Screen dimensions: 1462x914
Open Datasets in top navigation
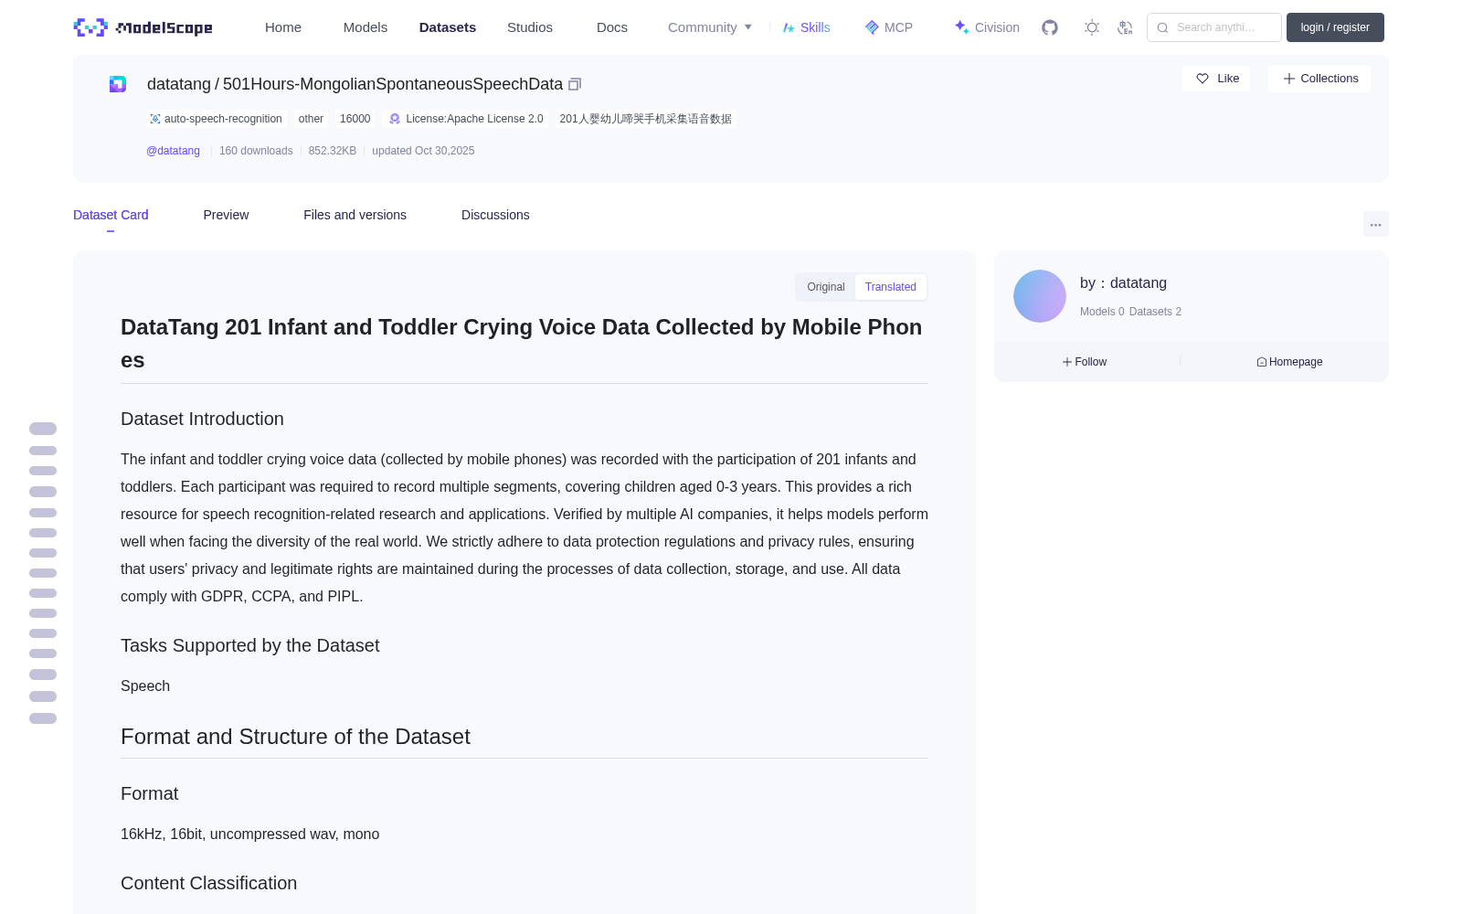click(x=448, y=27)
